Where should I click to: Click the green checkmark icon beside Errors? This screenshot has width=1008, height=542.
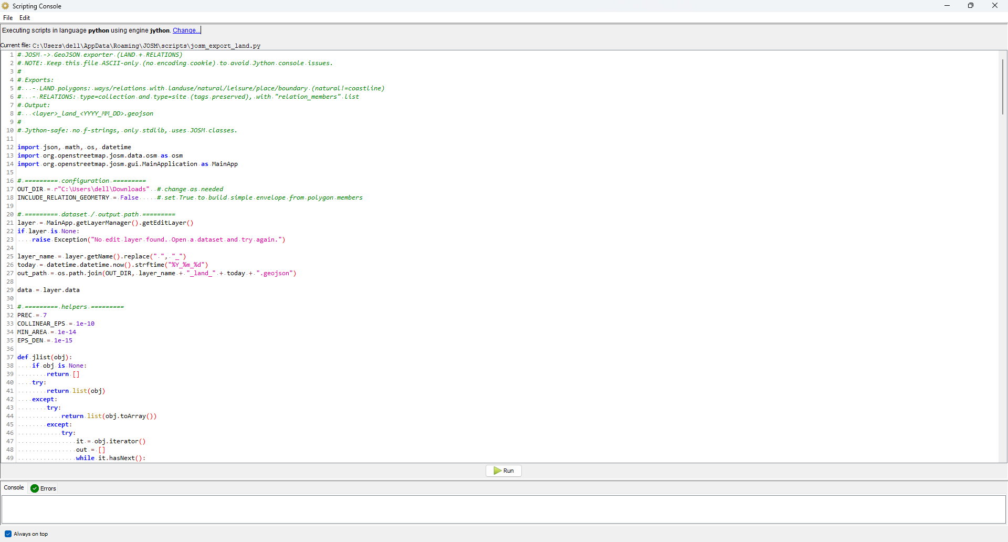35,488
